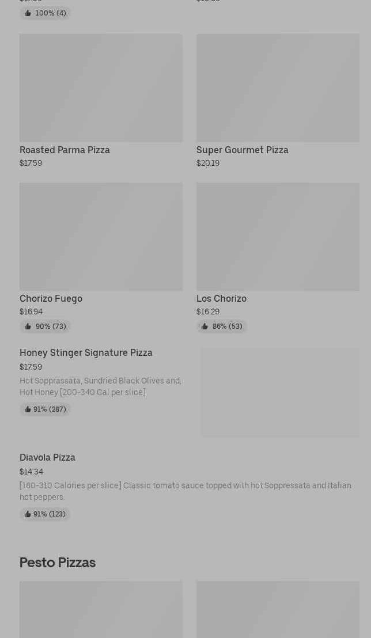Open Honey Stinger Signature Pizza image placeholder
The width and height of the screenshot is (371, 638).
point(280,392)
